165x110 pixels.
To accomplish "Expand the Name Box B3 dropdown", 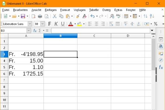I will 28,31.
